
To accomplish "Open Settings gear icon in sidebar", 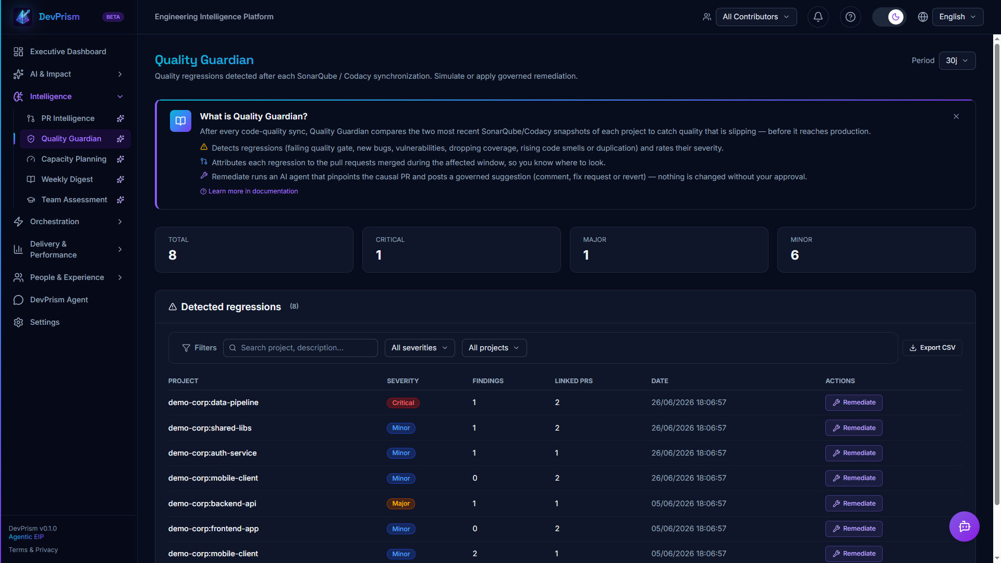I will [18, 322].
